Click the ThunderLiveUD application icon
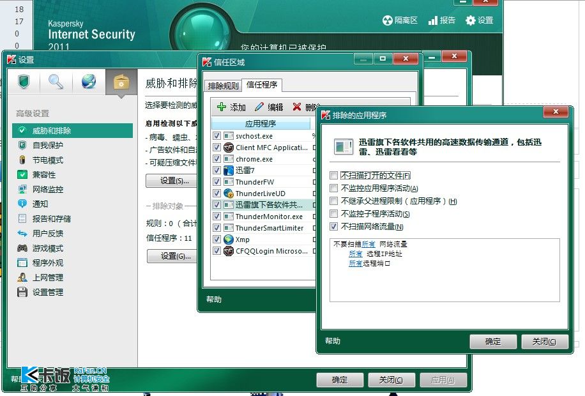Viewport: 585px width, 396px height. pyautogui.click(x=229, y=194)
